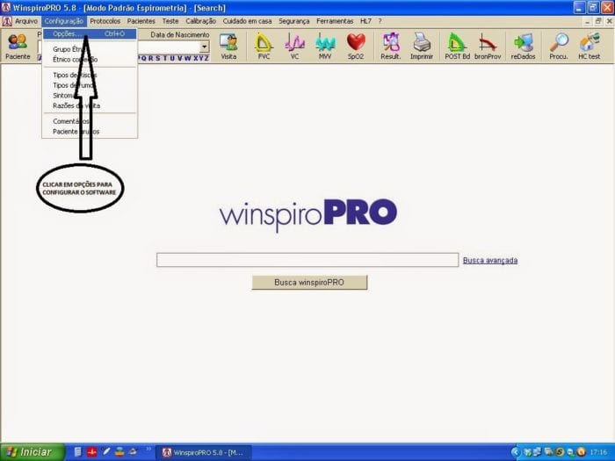
Task: Filter patients by letter Z
Action: tap(206, 59)
